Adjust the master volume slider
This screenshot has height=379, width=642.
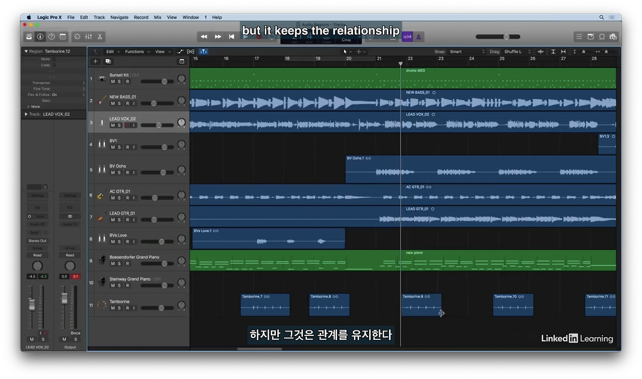point(498,37)
